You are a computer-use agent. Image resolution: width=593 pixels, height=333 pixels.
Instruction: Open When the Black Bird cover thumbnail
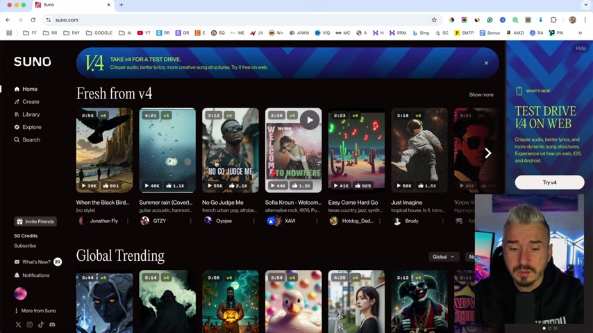pyautogui.click(x=104, y=151)
